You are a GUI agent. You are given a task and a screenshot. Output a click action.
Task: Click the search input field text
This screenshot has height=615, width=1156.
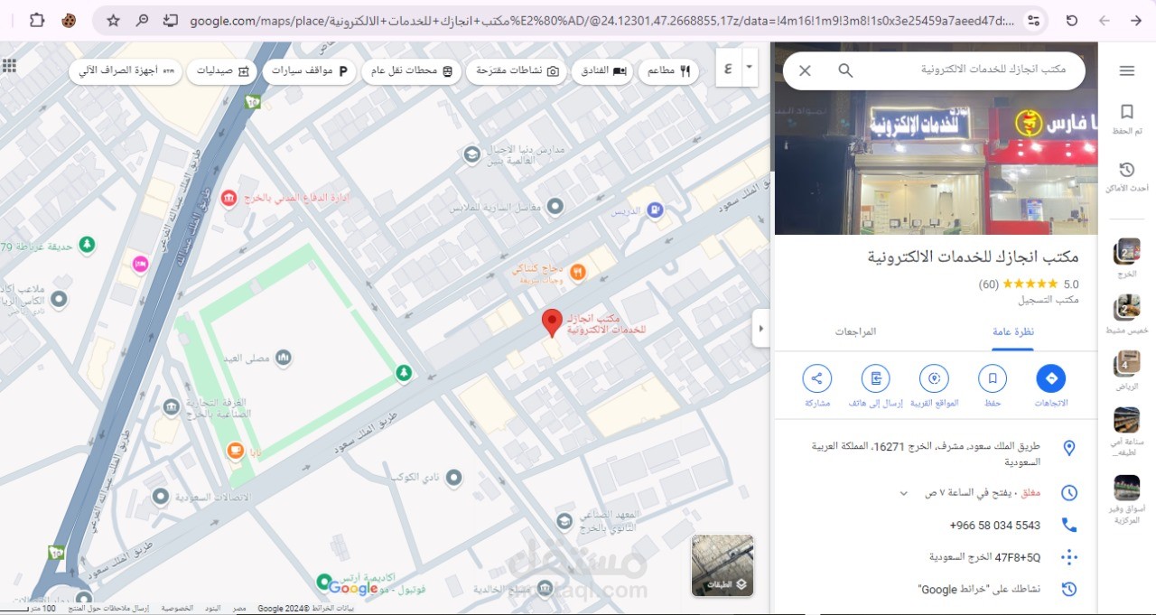(993, 70)
